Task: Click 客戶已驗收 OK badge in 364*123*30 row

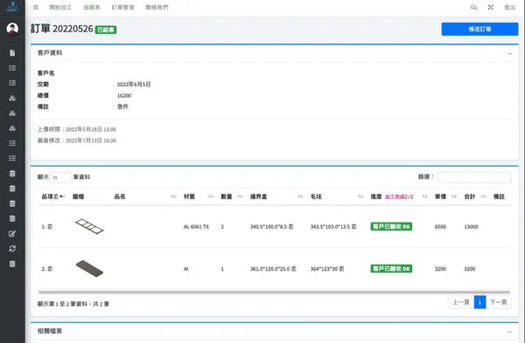Action: pyautogui.click(x=391, y=269)
